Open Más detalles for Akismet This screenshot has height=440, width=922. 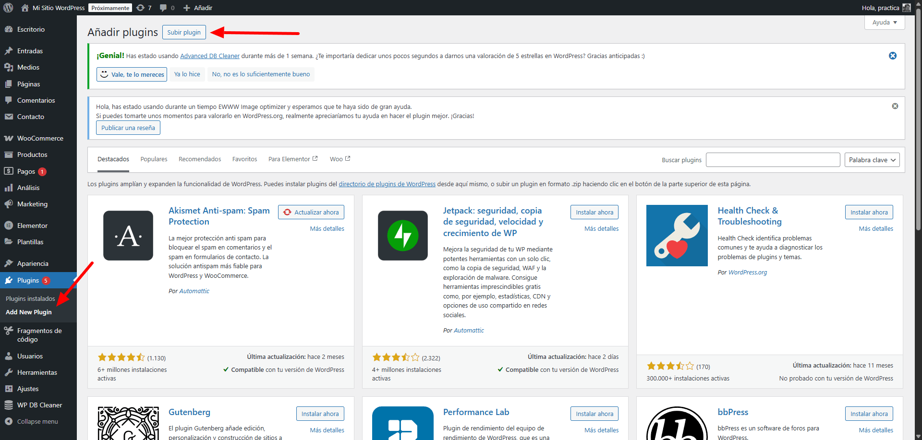pos(327,229)
